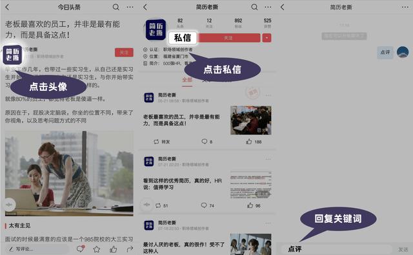Like the article with the thumbs-up in the bottom bar
Screen dimensions: 413x255
114,249
